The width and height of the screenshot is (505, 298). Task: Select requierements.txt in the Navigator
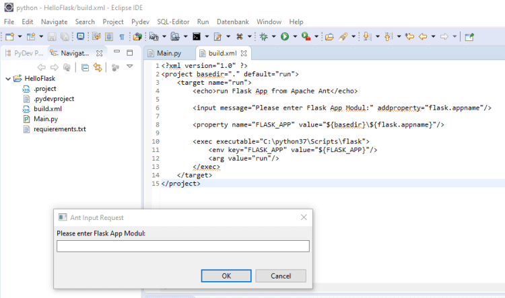click(x=59, y=129)
